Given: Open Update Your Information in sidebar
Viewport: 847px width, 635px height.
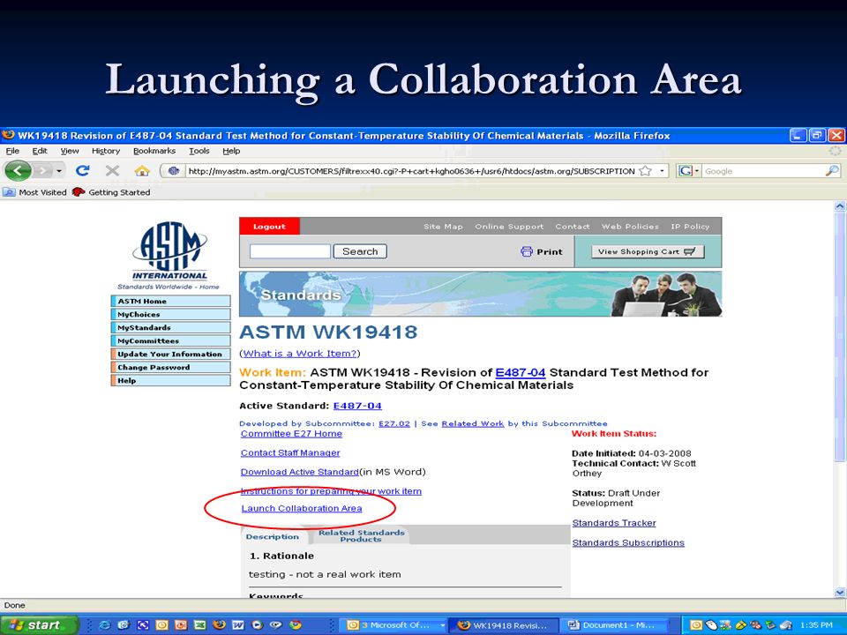Looking at the screenshot, I should point(170,355).
